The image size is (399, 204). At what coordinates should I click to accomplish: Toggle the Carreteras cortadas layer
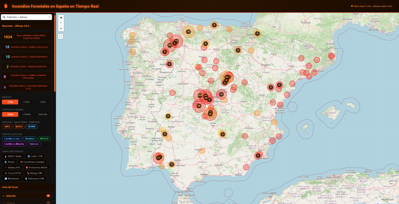coord(32,162)
